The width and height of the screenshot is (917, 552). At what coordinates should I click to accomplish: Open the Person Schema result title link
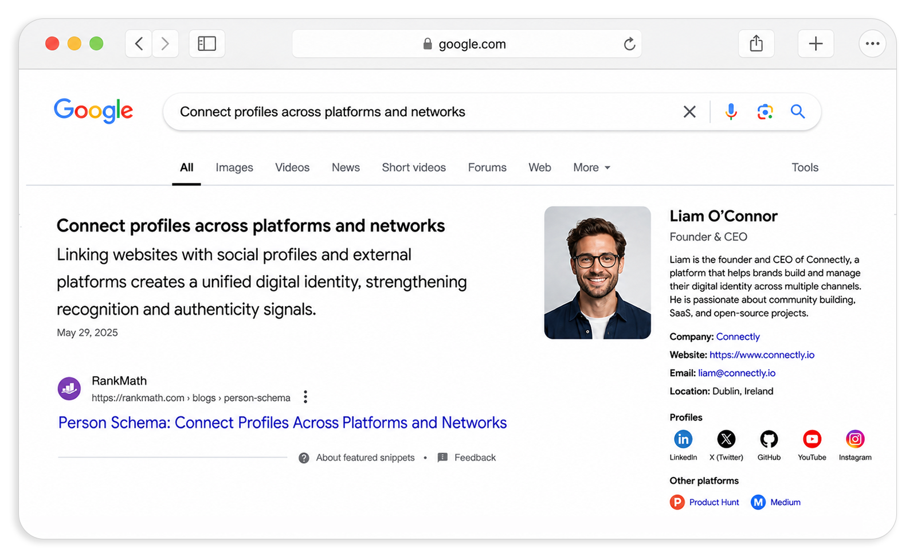click(x=283, y=423)
